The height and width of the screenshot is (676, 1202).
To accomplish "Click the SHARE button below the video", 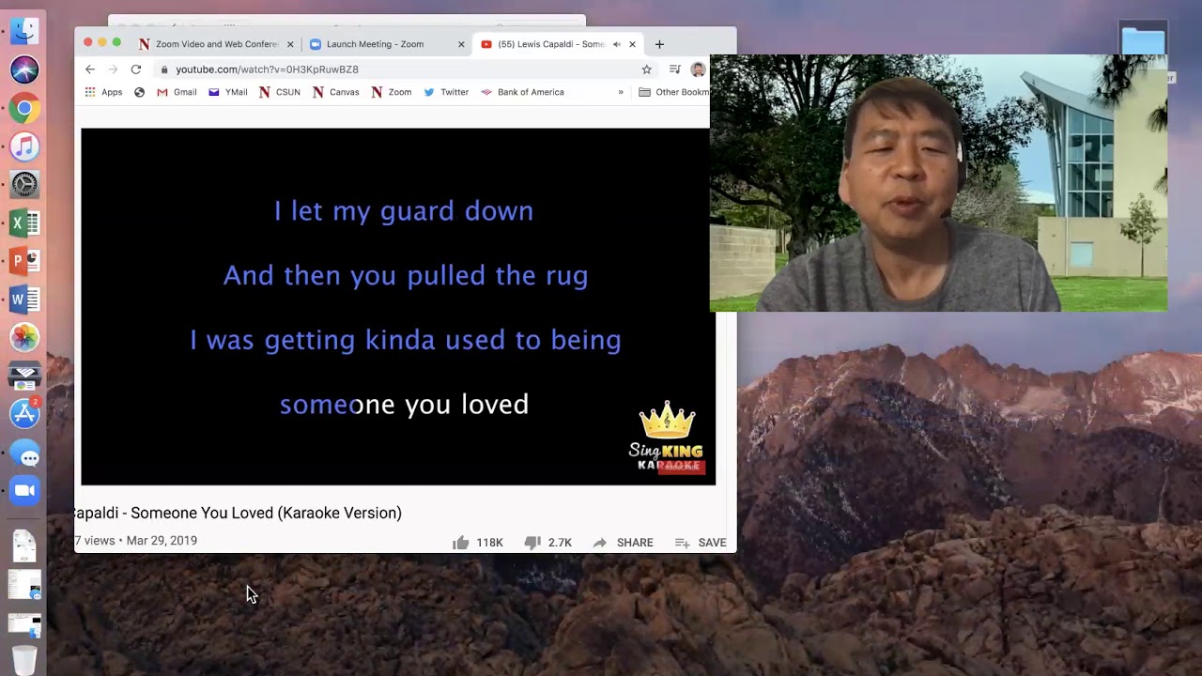I will pyautogui.click(x=623, y=543).
